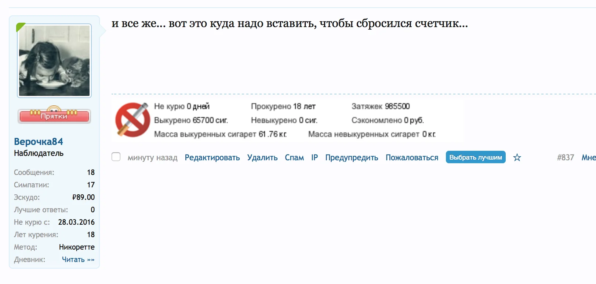Click the Сэкономлено 0 руб. text
Viewport: 596px width, 284px height.
(388, 120)
